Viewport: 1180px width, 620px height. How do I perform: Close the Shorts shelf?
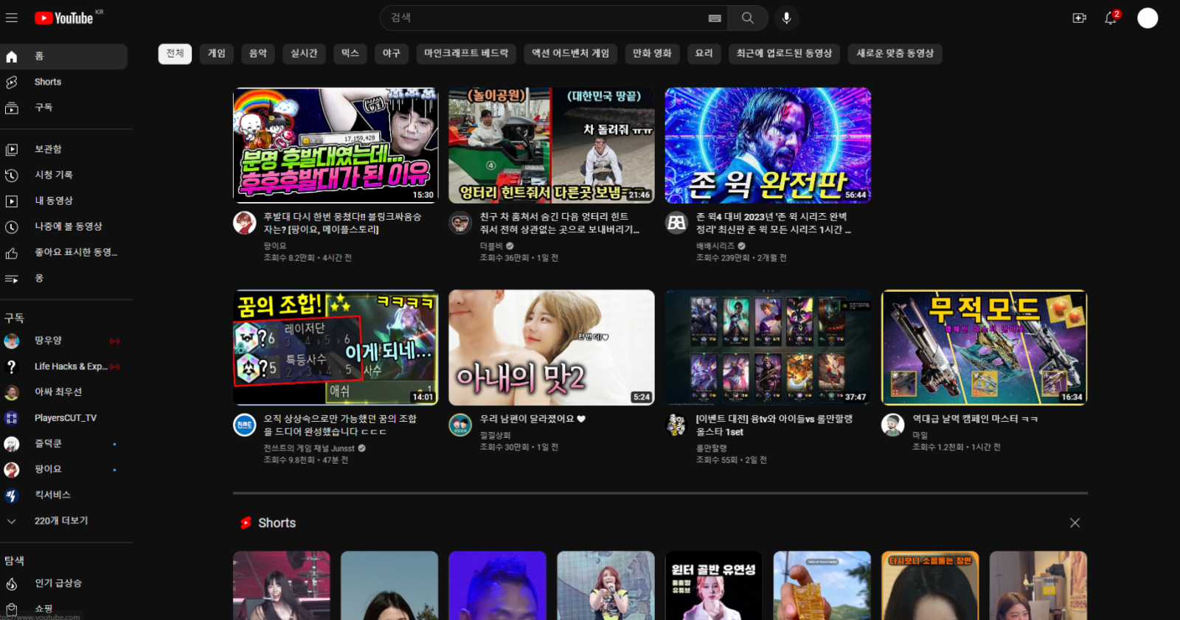[x=1075, y=523]
